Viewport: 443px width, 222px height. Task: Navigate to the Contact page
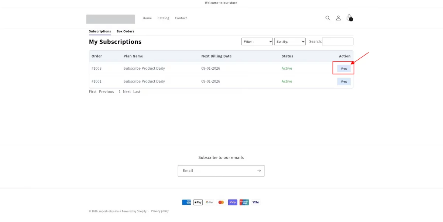tap(181, 18)
